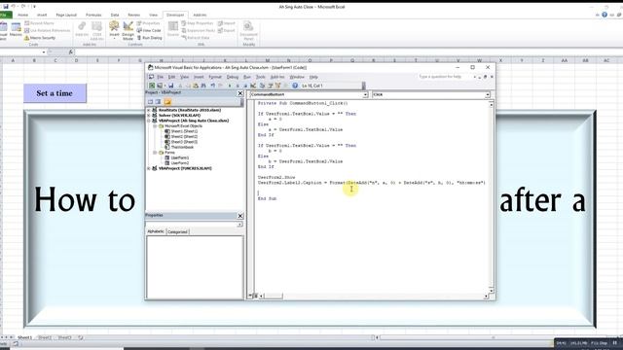Image resolution: width=623 pixels, height=350 pixels.
Task: Click Insert UserForm icon in VBA toolbar
Action: 160,86
